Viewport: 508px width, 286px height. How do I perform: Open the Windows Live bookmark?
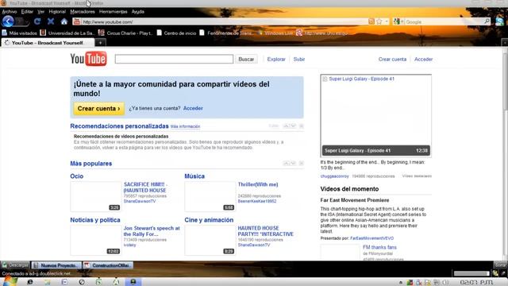pos(275,33)
